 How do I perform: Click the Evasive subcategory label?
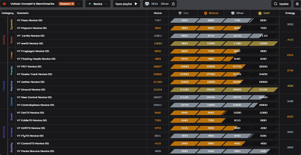tap(12, 132)
